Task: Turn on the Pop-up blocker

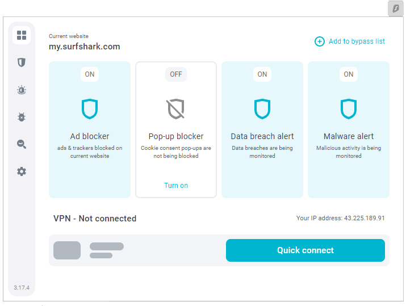Action: tap(176, 186)
